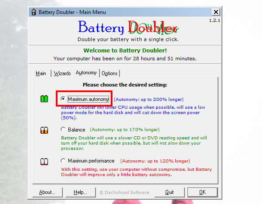Viewport: 262px width, 204px height.
Task: Click the green Balance description paragraph
Action: tap(134, 143)
